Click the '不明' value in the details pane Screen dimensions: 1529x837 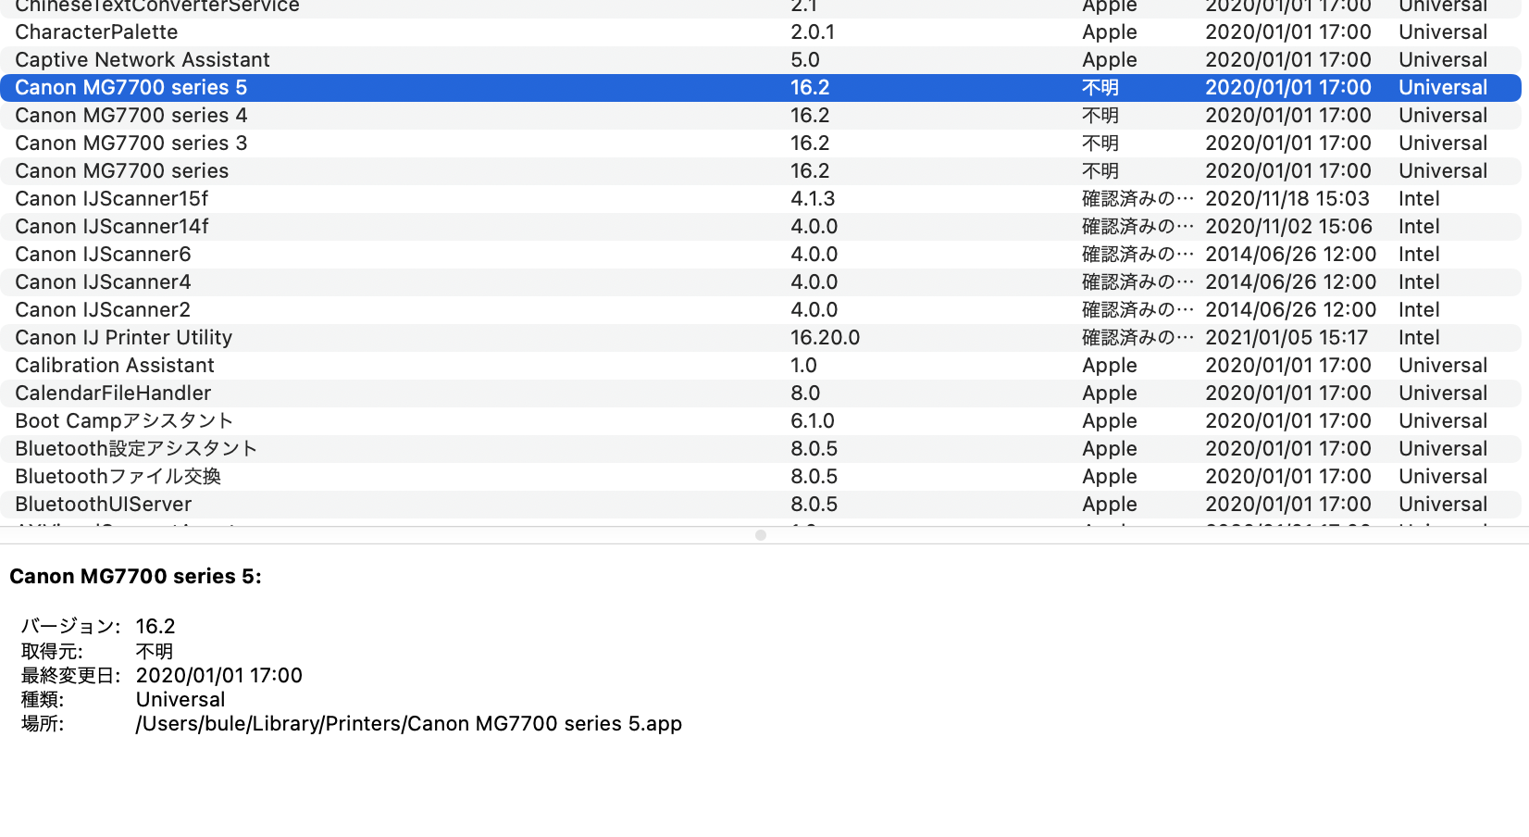click(155, 652)
